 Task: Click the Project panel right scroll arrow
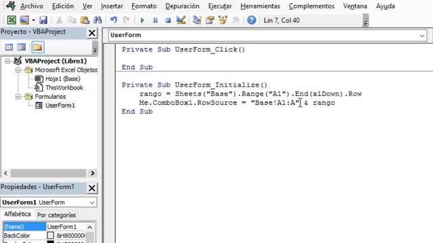click(92, 173)
